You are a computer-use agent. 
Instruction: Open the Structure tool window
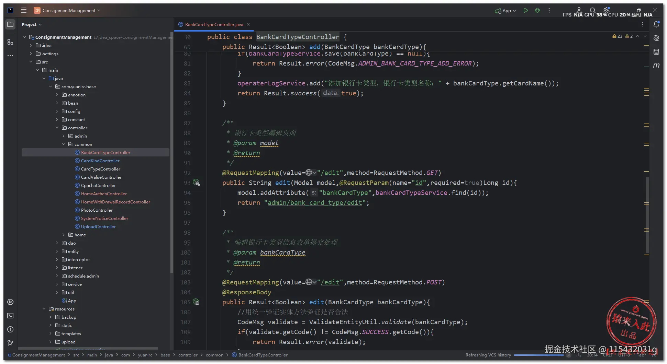pyautogui.click(x=10, y=42)
